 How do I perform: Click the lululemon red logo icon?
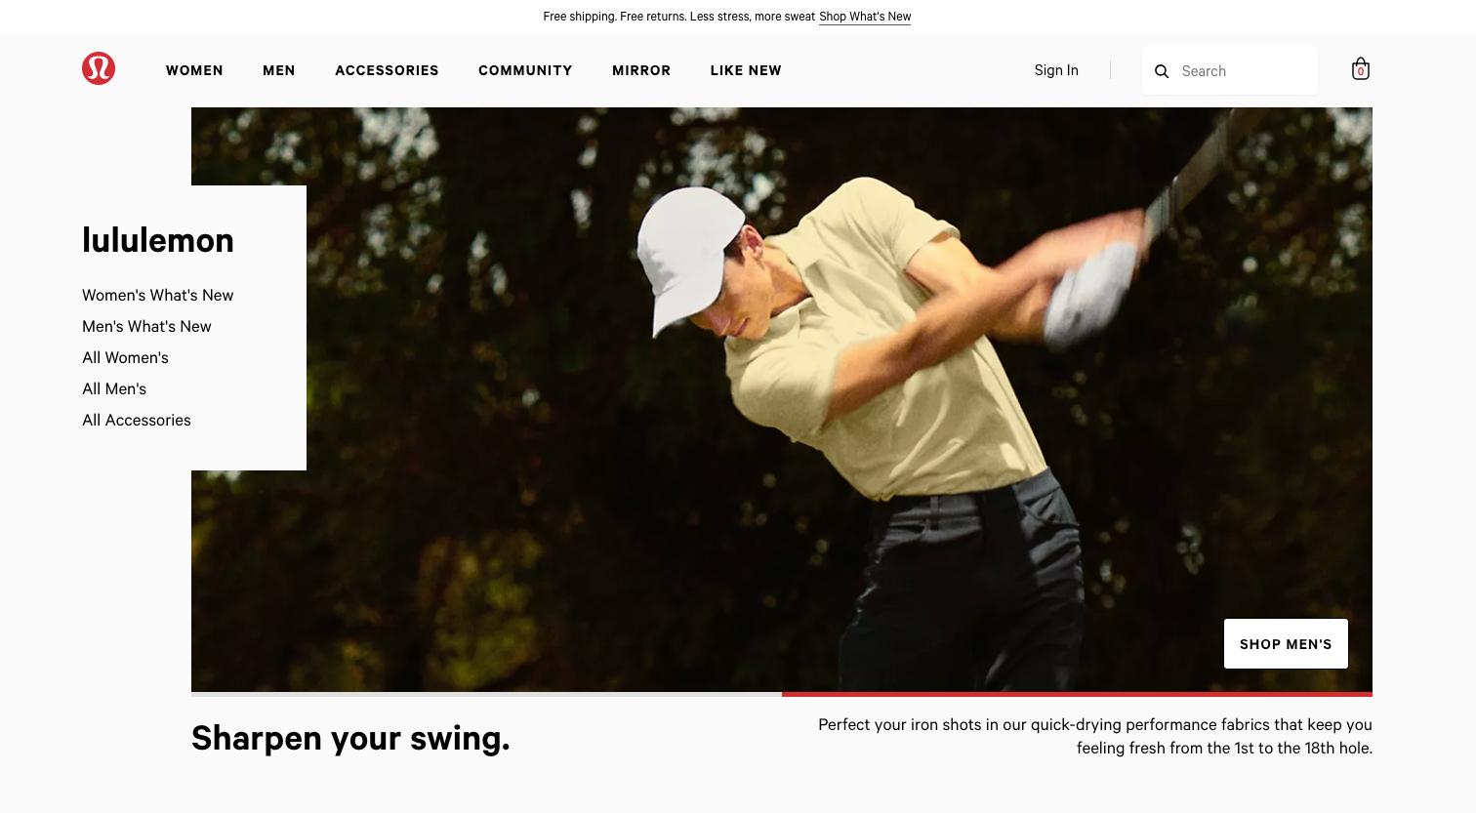(x=99, y=68)
